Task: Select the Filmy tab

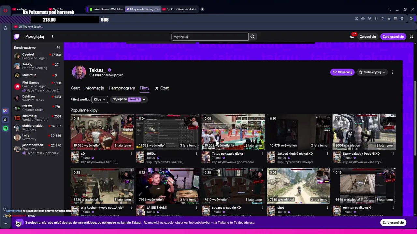Action: [145, 88]
